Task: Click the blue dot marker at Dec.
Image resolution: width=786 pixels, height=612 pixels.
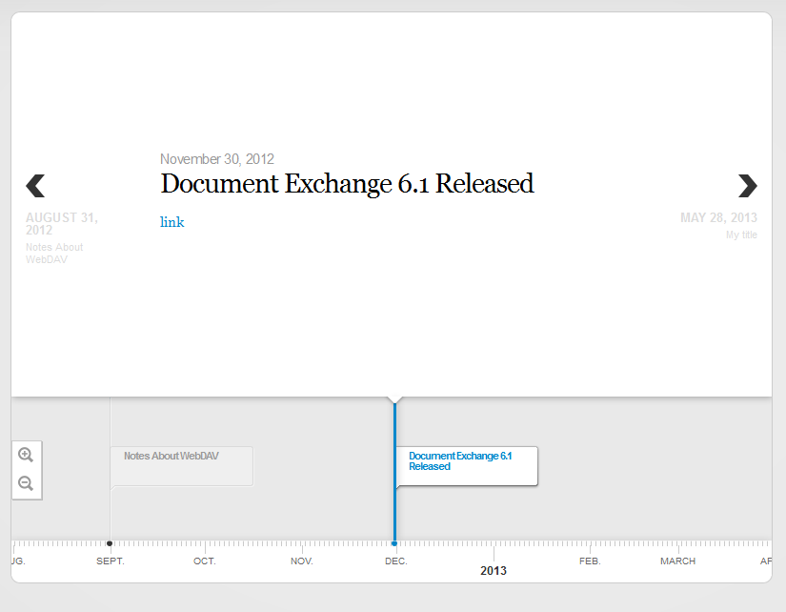Action: tap(394, 543)
